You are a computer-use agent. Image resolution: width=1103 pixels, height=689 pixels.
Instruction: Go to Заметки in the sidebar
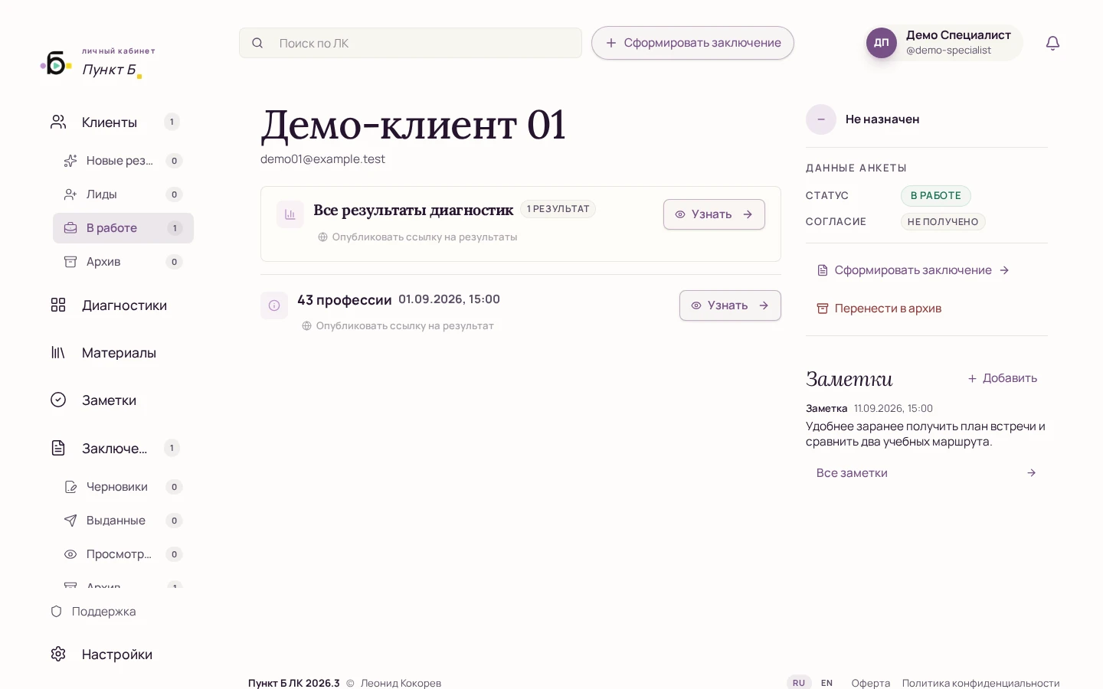pos(115,400)
